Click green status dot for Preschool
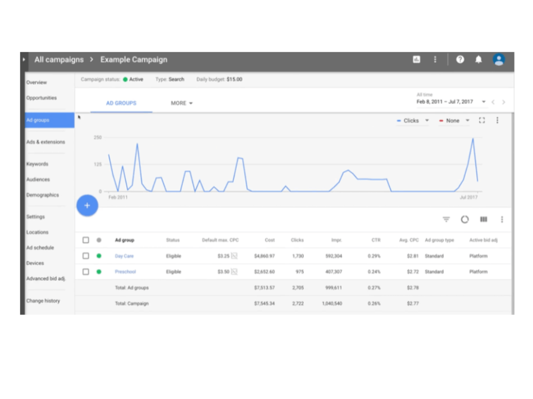 [x=99, y=271]
